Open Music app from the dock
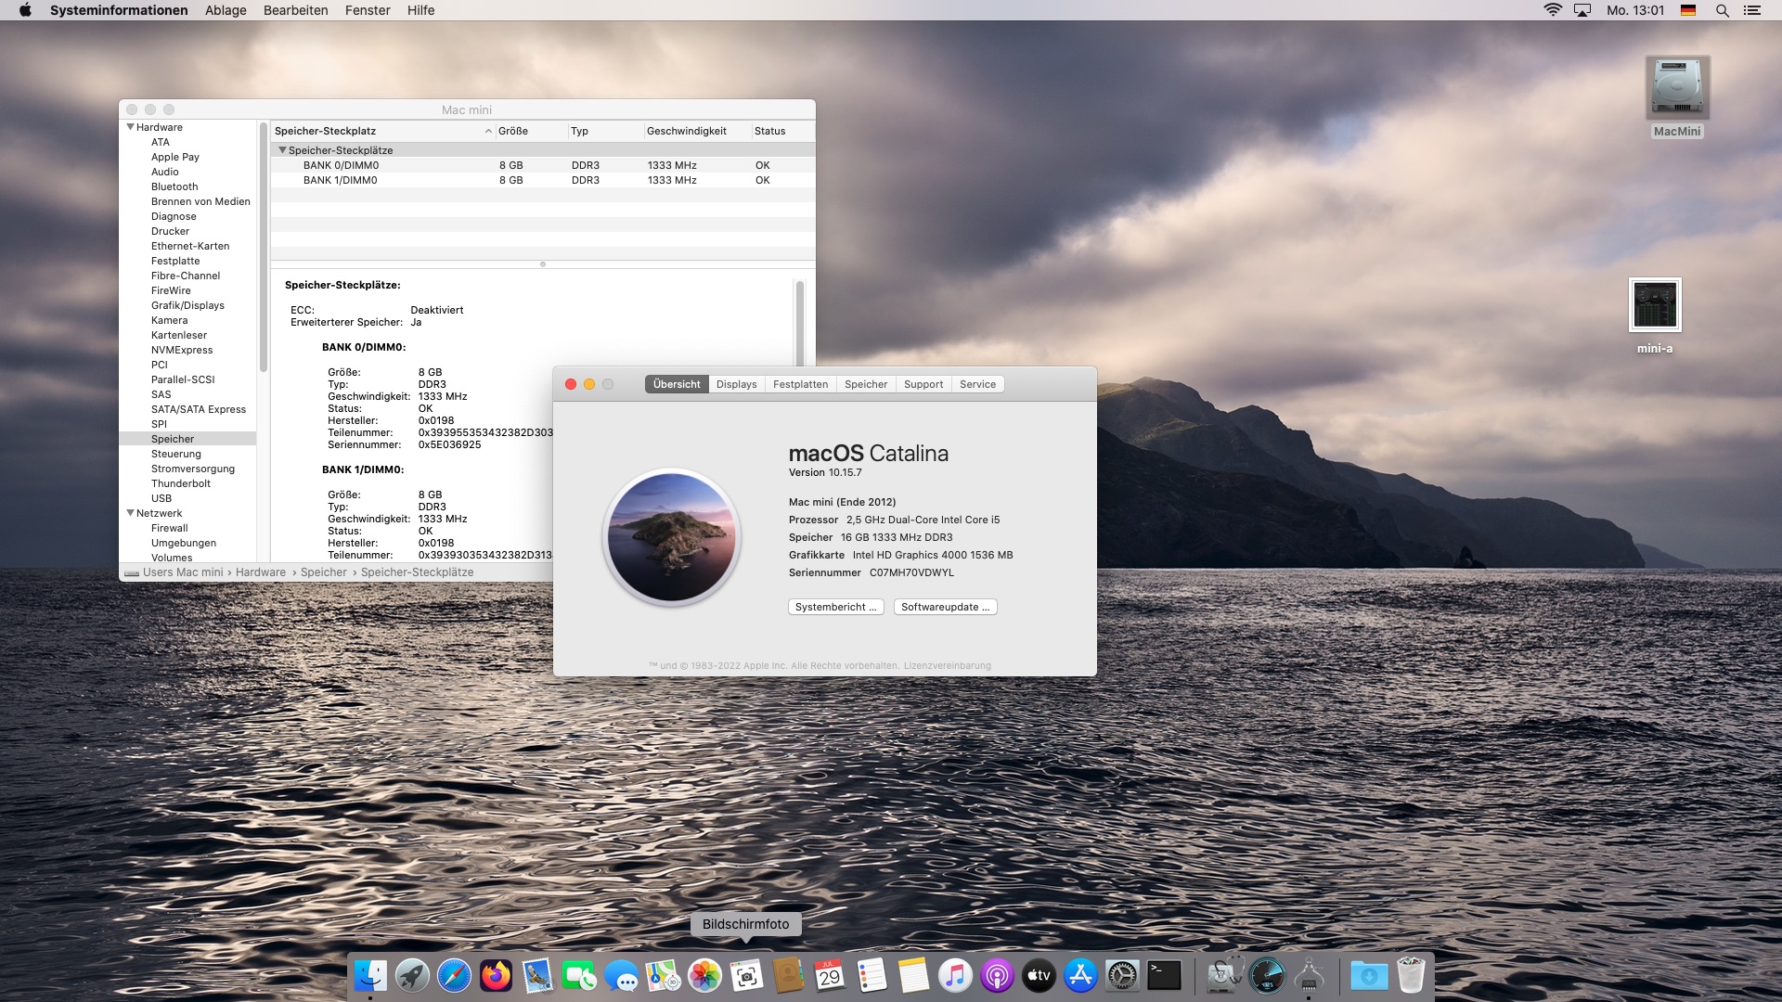The width and height of the screenshot is (1782, 1002). click(x=955, y=975)
